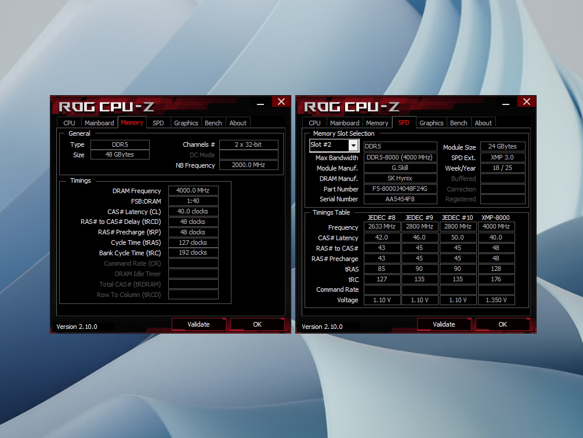Click the JEDEC #10 column header
This screenshot has height=438, width=583.
pyautogui.click(x=457, y=218)
